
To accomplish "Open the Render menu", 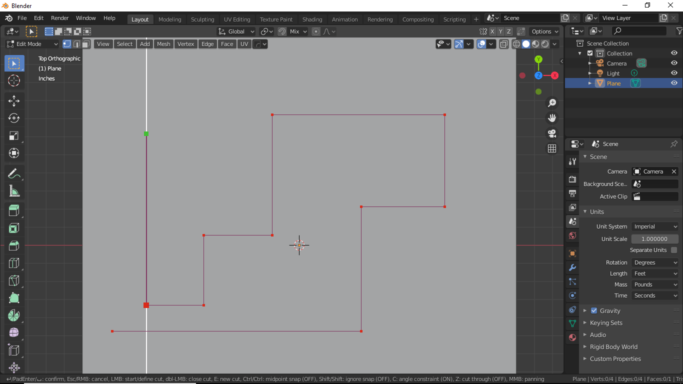I will (x=60, y=18).
